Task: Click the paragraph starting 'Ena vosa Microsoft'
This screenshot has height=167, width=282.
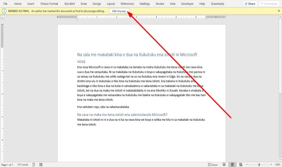Action: [x=141, y=83]
